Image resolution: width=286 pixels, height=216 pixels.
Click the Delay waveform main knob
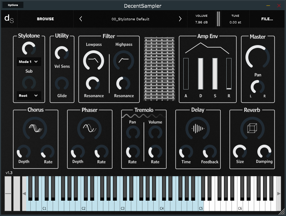click(x=198, y=129)
